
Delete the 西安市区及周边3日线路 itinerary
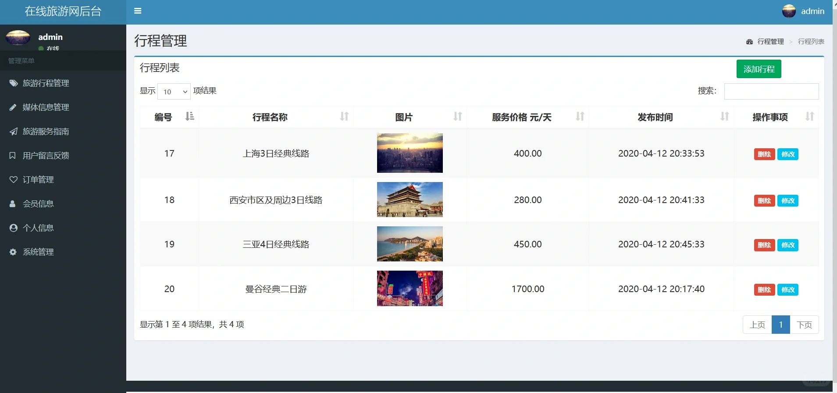click(764, 200)
